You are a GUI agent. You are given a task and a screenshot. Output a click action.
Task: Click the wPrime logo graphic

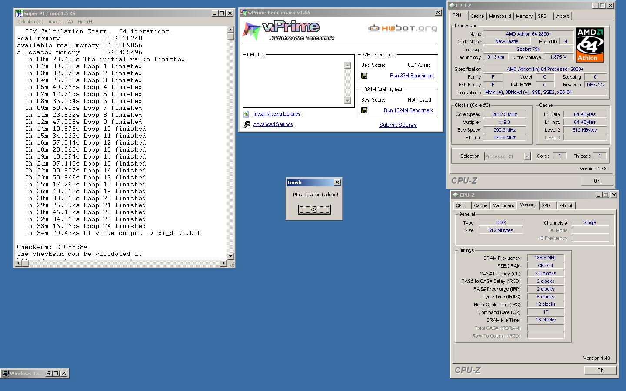pos(287,30)
